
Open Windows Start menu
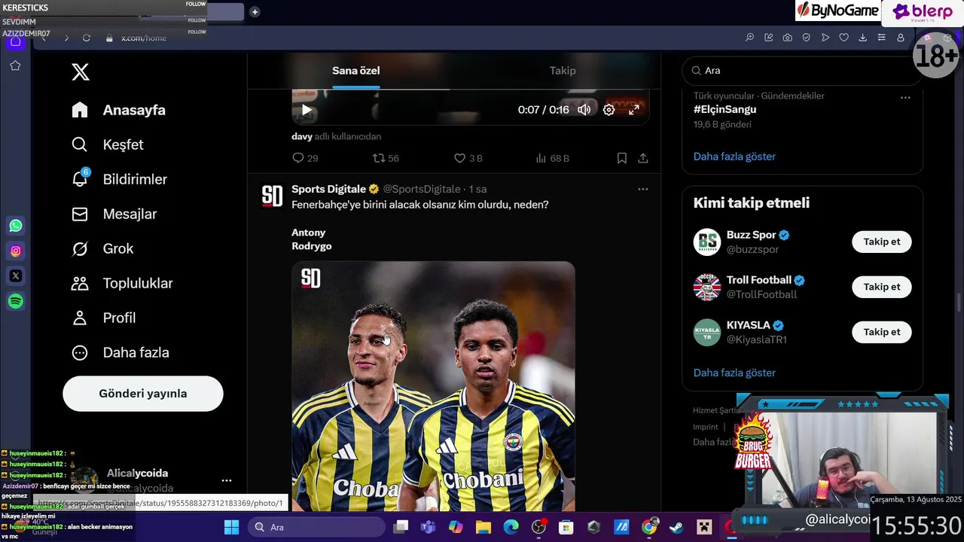(x=231, y=527)
